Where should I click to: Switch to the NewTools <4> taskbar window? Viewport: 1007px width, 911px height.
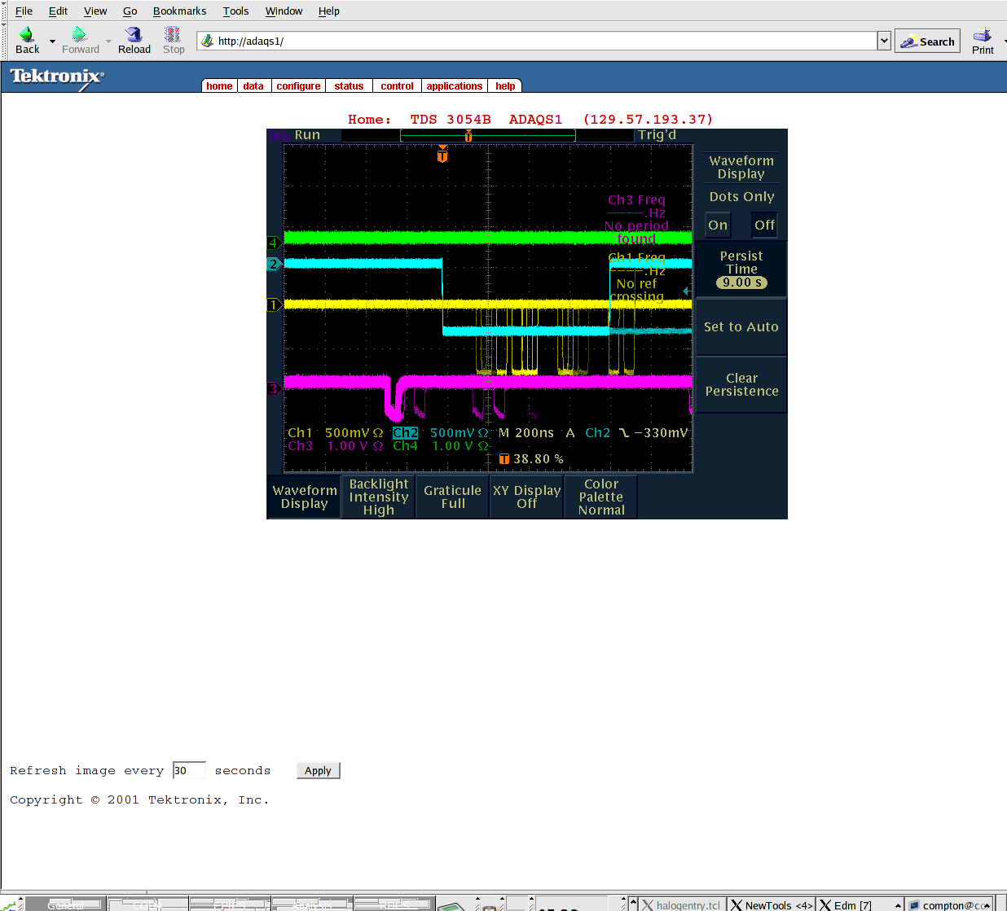772,904
